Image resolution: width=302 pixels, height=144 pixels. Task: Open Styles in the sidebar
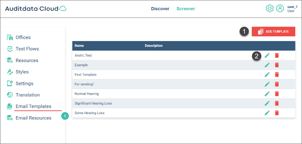click(x=22, y=72)
